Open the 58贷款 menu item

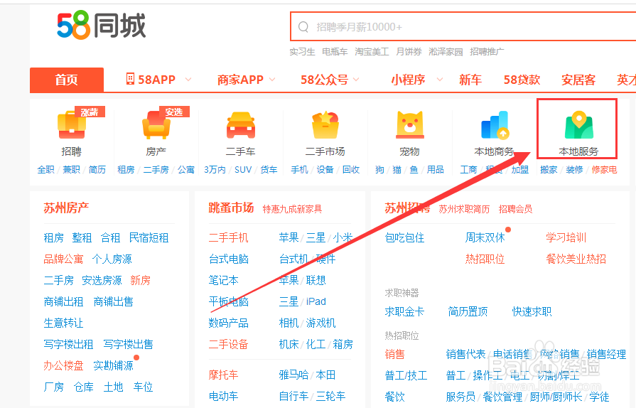pos(522,80)
